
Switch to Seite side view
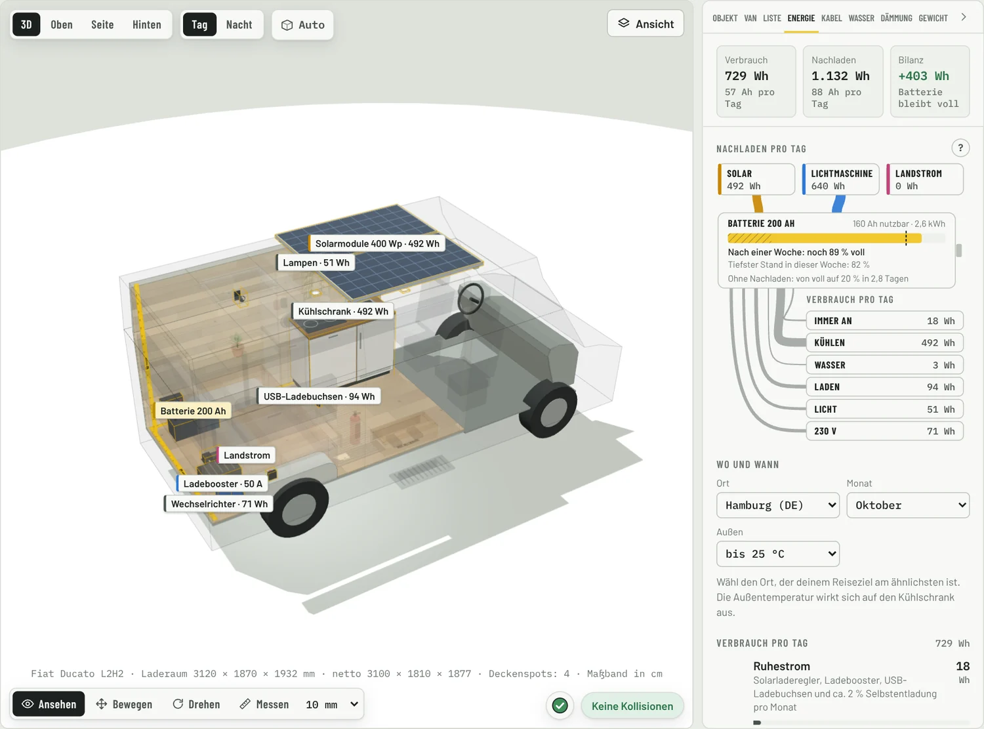(102, 25)
